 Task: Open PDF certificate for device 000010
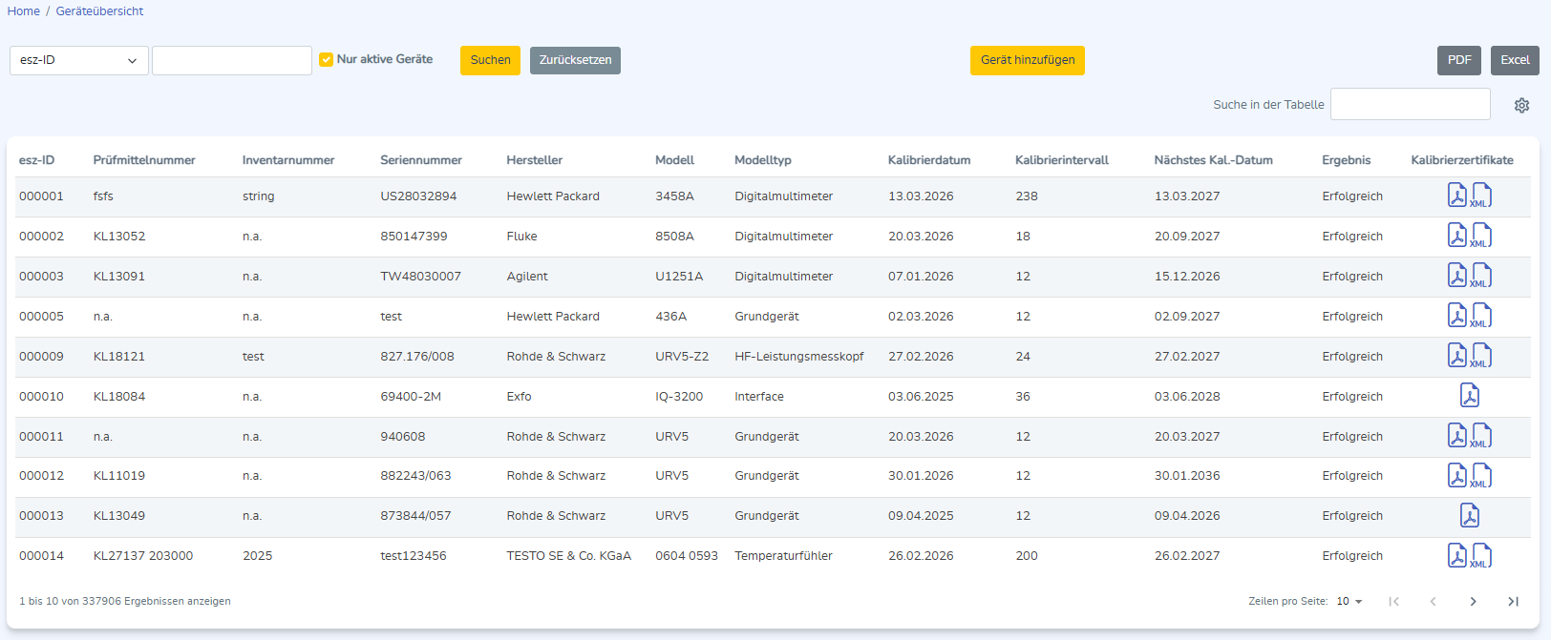[1469, 396]
